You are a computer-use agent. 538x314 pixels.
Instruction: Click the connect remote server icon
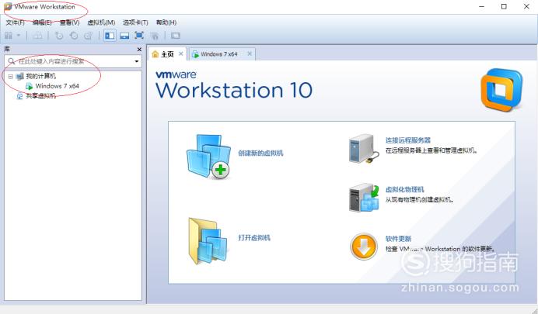tap(364, 149)
